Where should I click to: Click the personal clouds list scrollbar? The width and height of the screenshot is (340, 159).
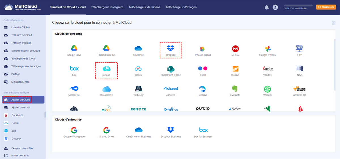pyautogui.click(x=335, y=65)
